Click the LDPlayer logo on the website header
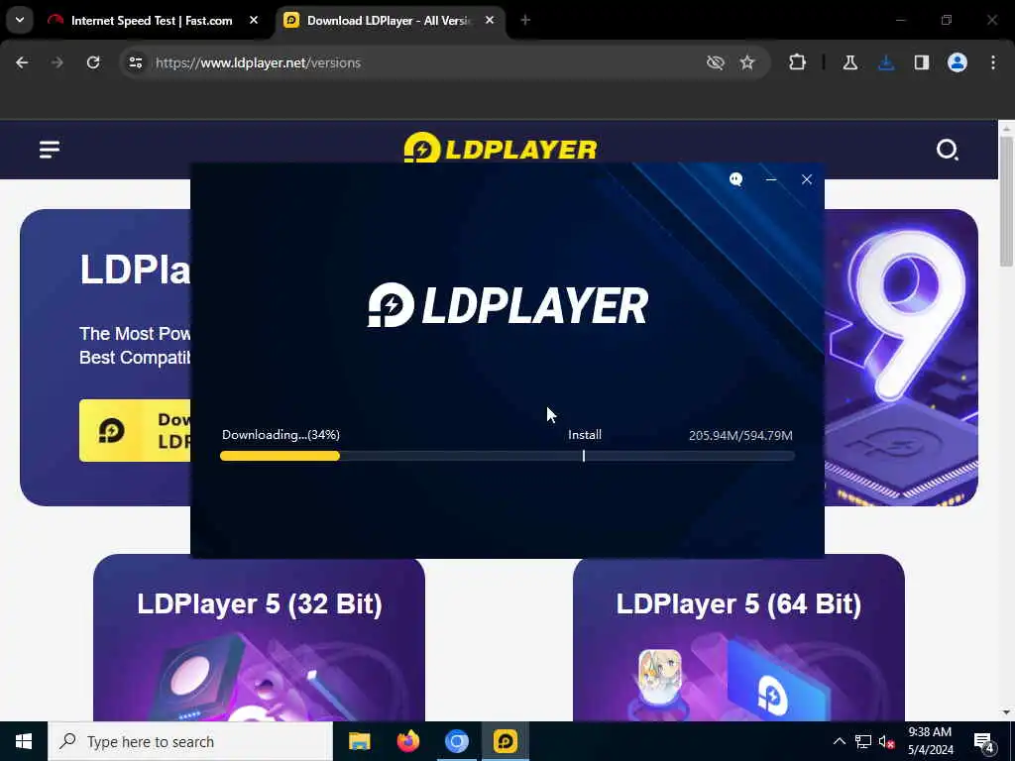Viewport: 1015px width, 761px height. pos(501,148)
